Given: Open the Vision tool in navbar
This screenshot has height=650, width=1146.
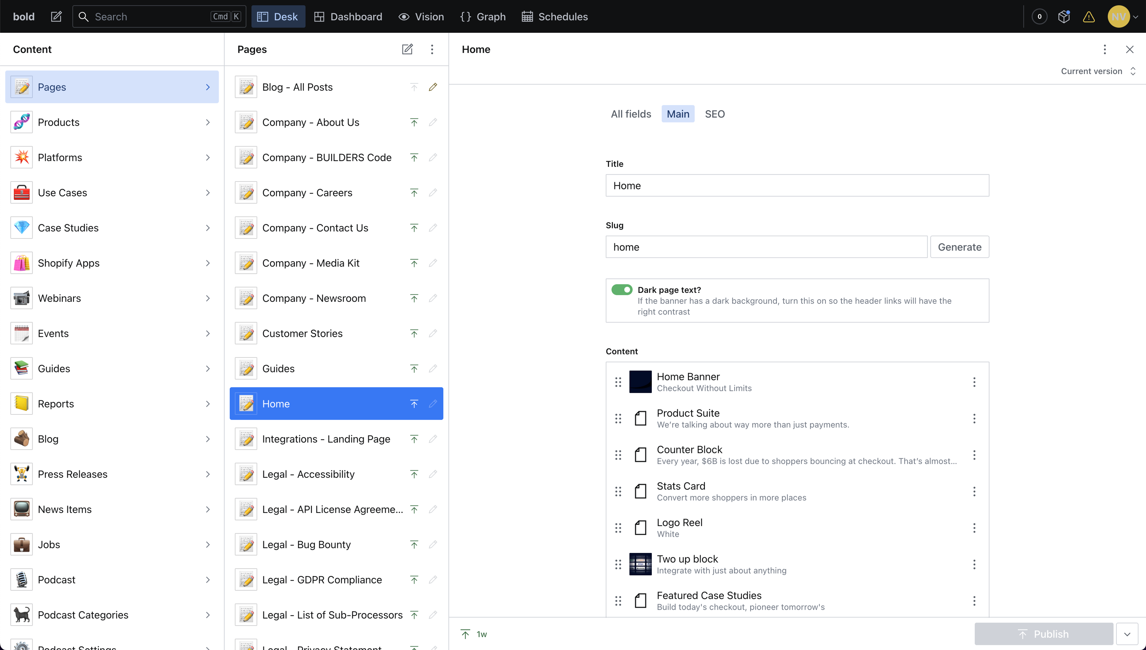Looking at the screenshot, I should pos(421,16).
